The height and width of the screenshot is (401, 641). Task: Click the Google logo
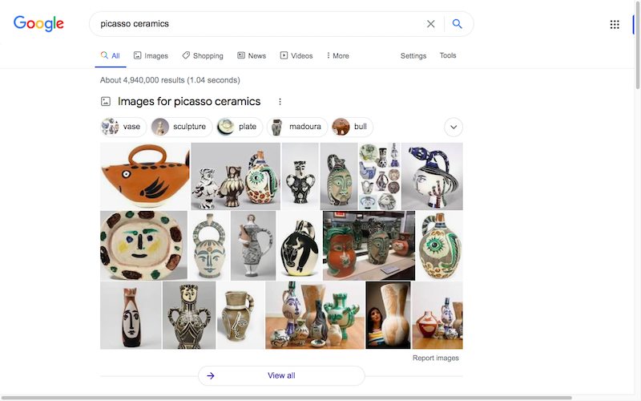tap(38, 23)
